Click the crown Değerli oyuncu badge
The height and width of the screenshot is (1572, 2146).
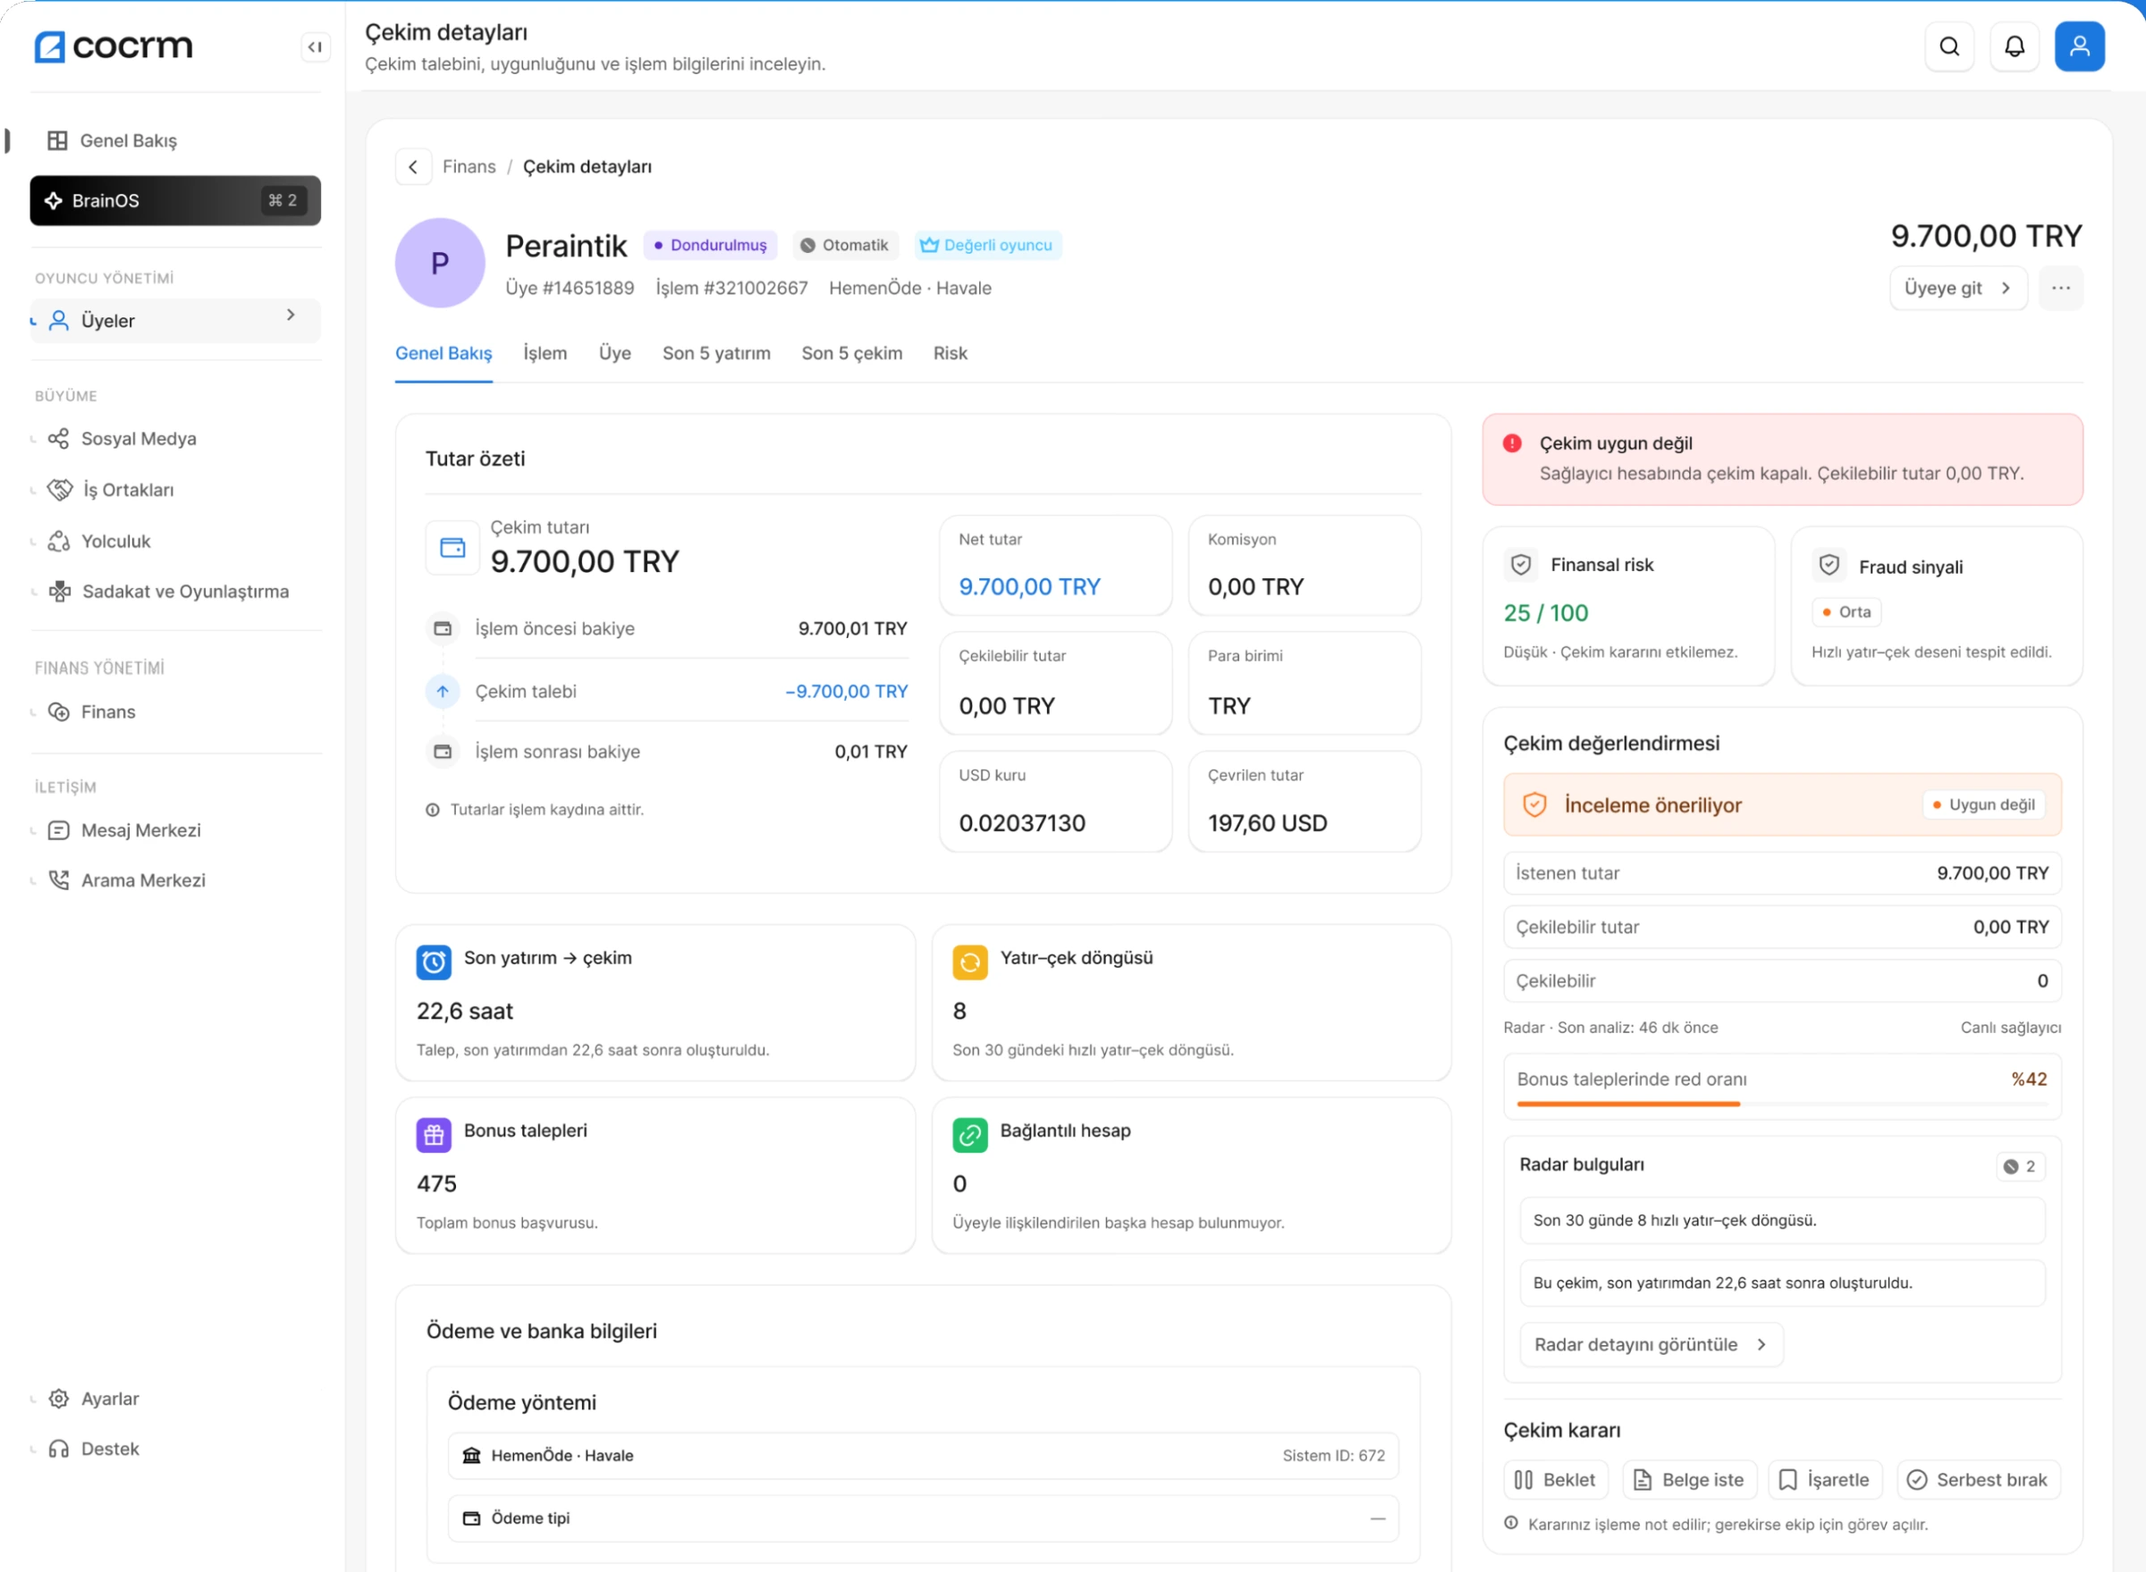(x=987, y=246)
